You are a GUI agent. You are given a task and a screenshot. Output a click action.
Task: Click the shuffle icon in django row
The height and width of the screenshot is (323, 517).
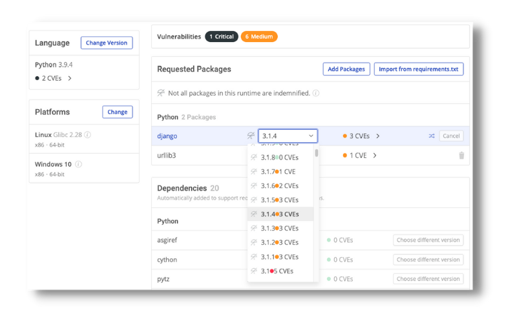tap(432, 136)
